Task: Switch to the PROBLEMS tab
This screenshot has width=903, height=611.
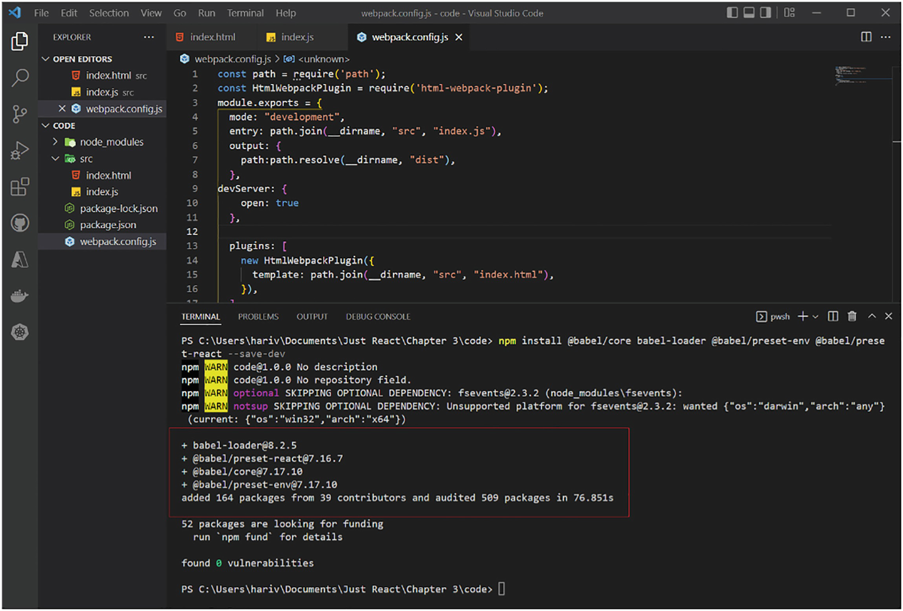Action: click(x=258, y=317)
